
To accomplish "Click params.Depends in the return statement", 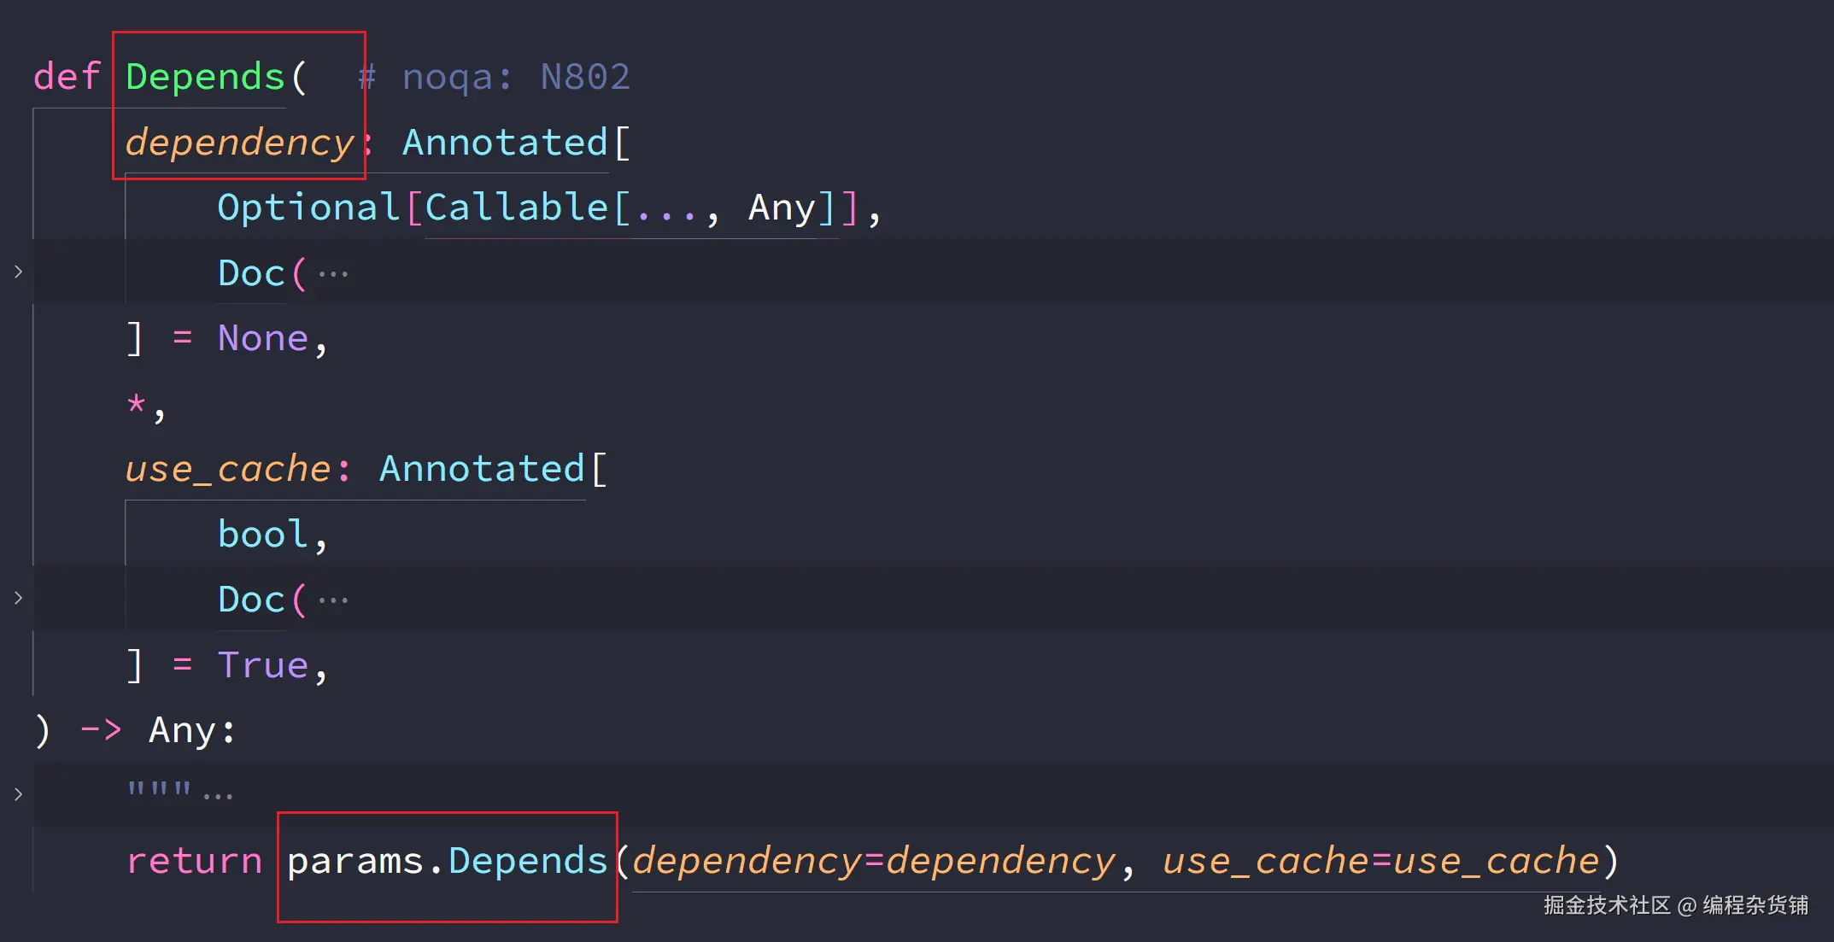I will (x=447, y=861).
